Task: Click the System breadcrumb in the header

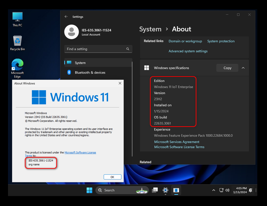Action: [x=150, y=29]
